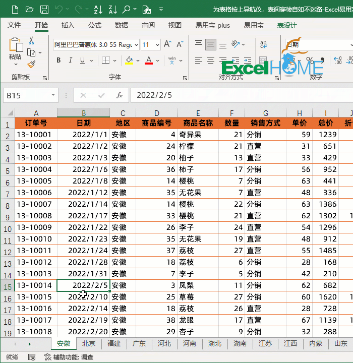The image size is (353, 363).
Task: Set middle vertical alignment
Action: point(211,44)
